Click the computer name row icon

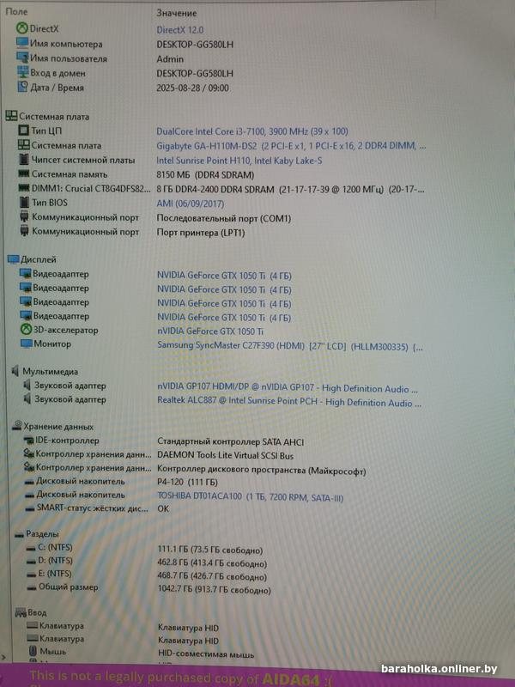22,44
